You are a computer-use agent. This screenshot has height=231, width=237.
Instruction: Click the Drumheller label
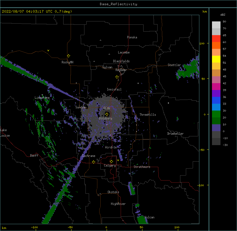tap(175, 134)
